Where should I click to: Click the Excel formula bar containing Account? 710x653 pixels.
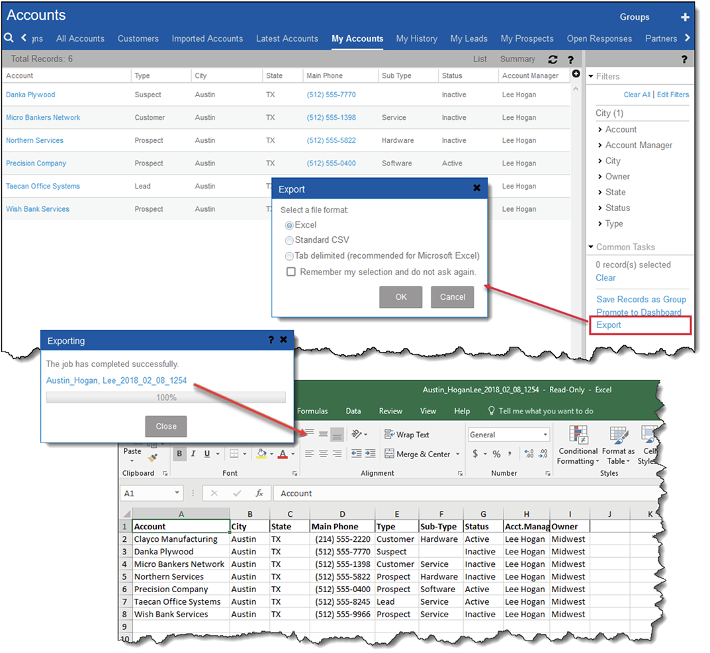click(x=463, y=494)
